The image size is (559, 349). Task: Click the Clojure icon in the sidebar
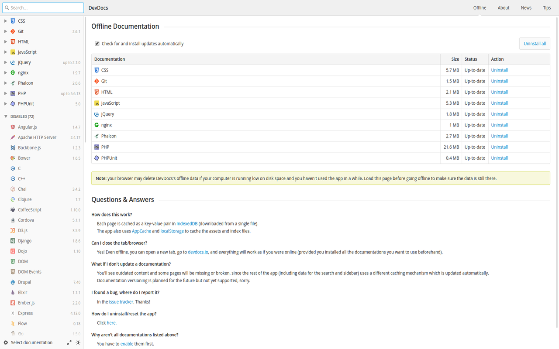(x=13, y=199)
